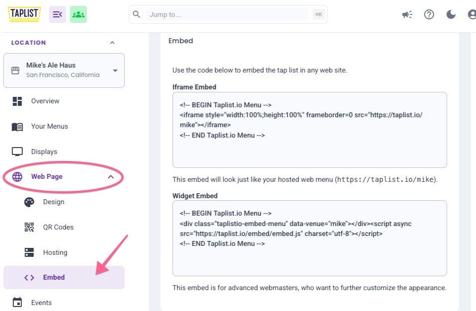This screenshot has width=476, height=311.
Task: Click the ⌘K shortcut badge
Action: click(319, 14)
